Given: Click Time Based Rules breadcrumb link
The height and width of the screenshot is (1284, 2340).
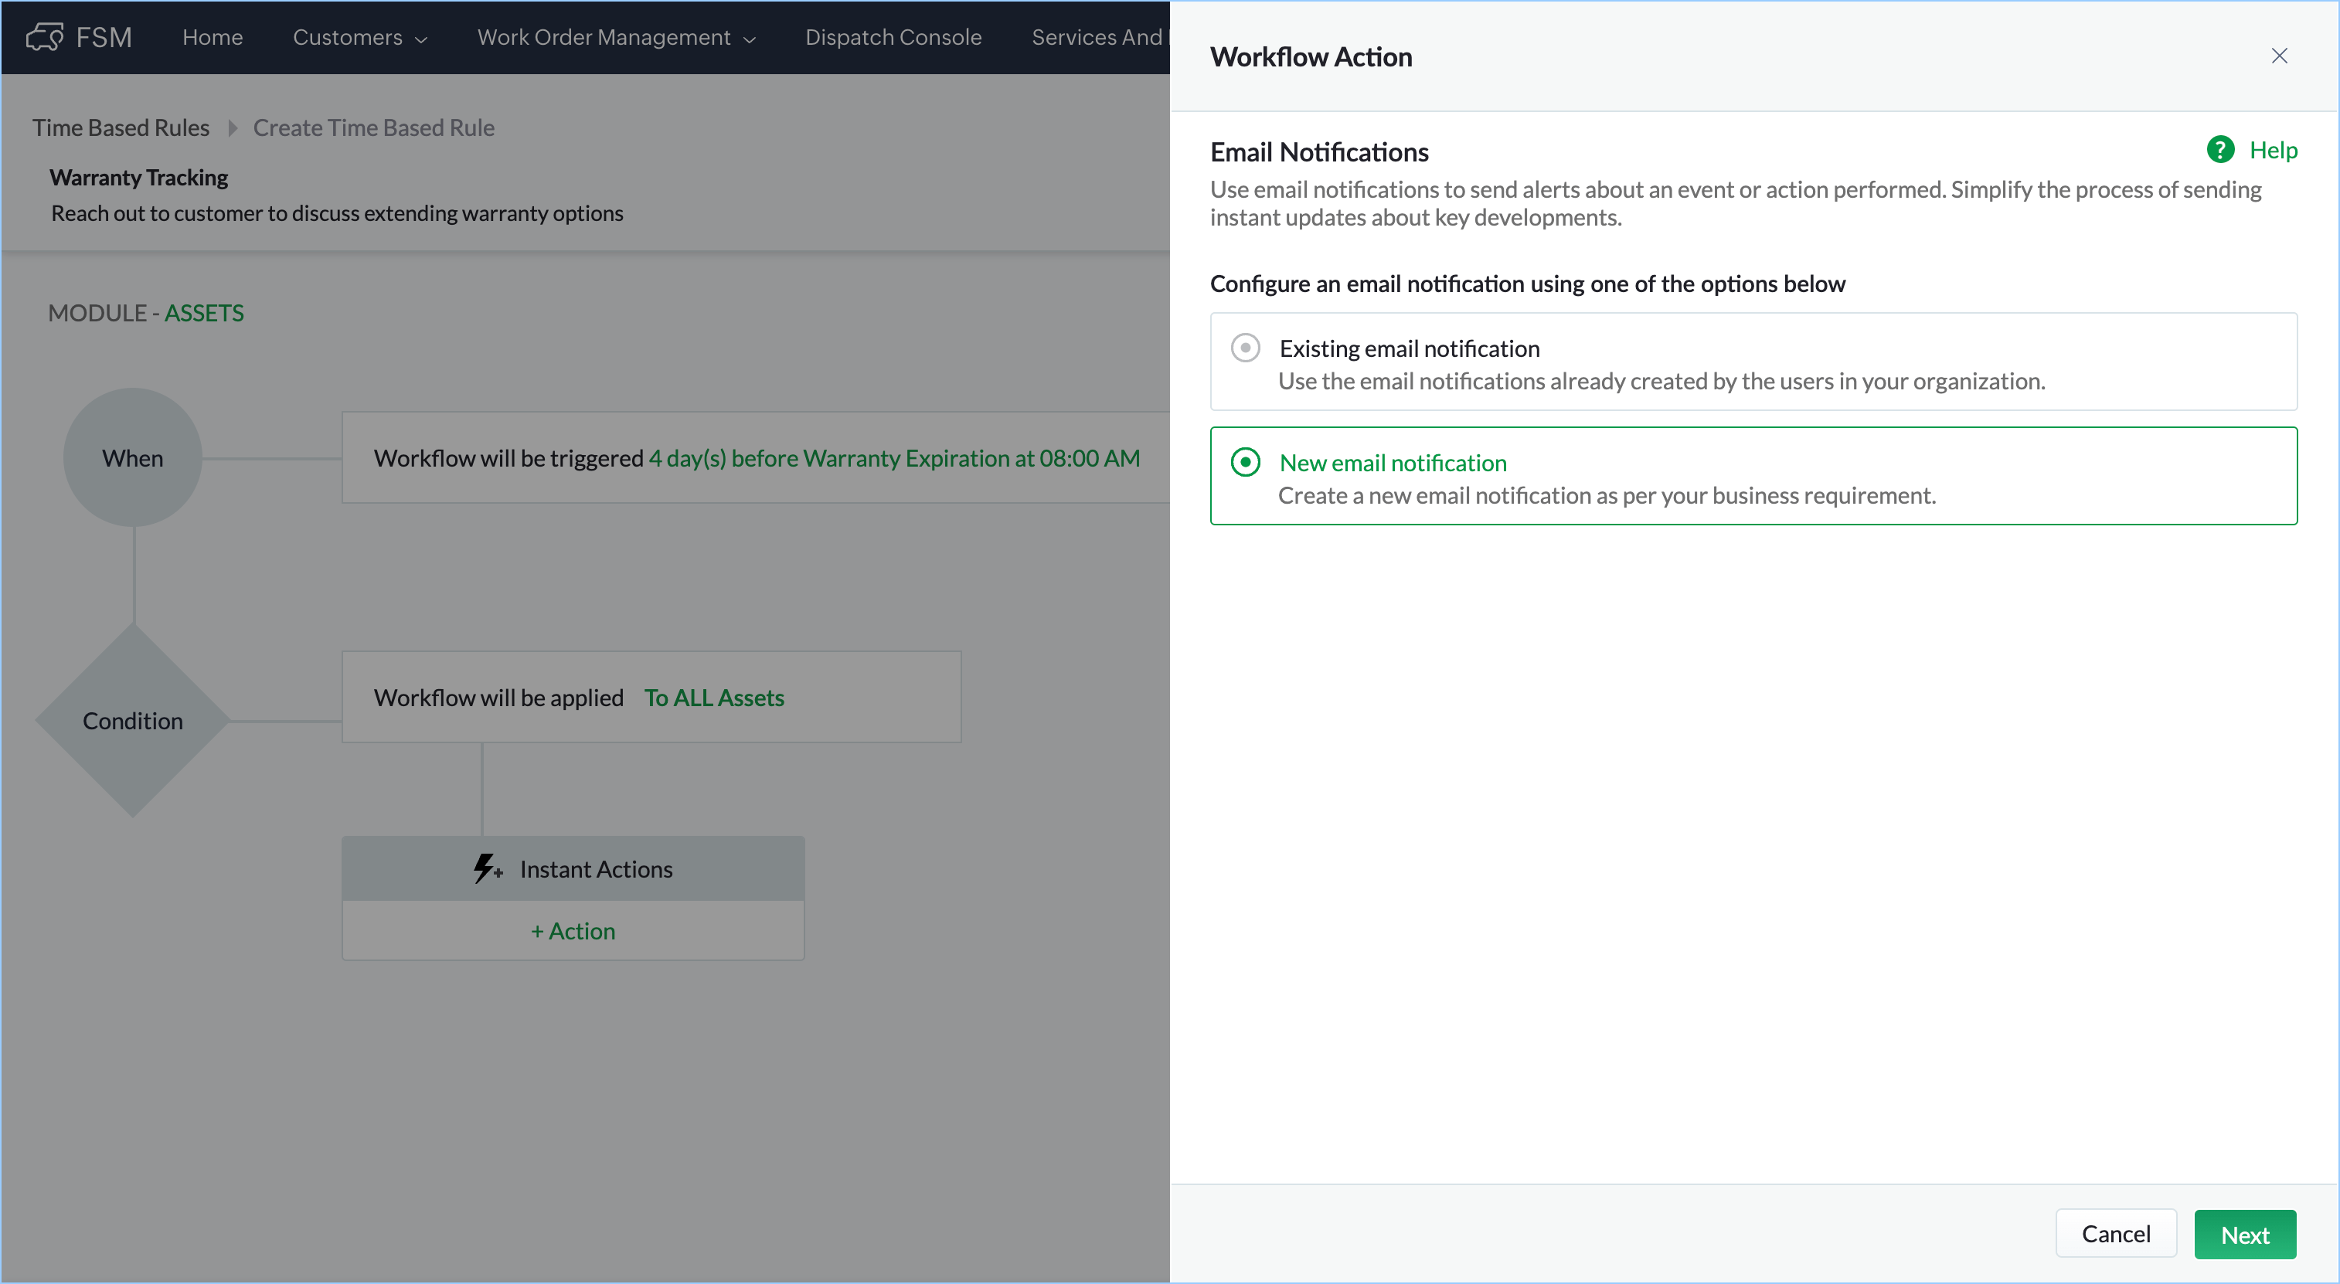Looking at the screenshot, I should [x=121, y=128].
